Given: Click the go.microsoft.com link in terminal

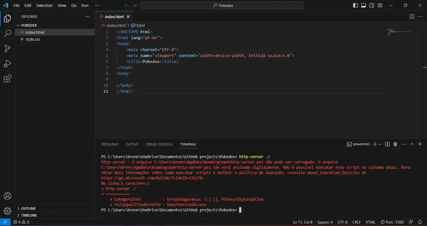Looking at the screenshot, I should (x=152, y=178).
